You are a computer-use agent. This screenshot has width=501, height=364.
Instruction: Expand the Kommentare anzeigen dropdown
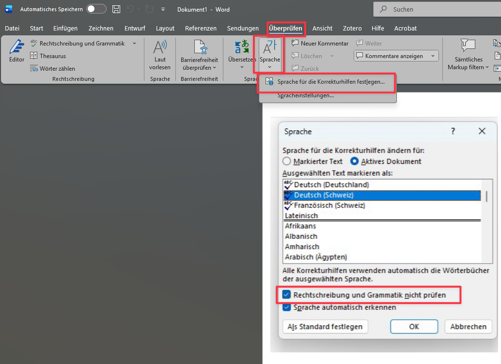(433, 56)
